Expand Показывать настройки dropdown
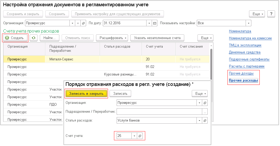The height and width of the screenshot is (146, 280). [x=249, y=23]
